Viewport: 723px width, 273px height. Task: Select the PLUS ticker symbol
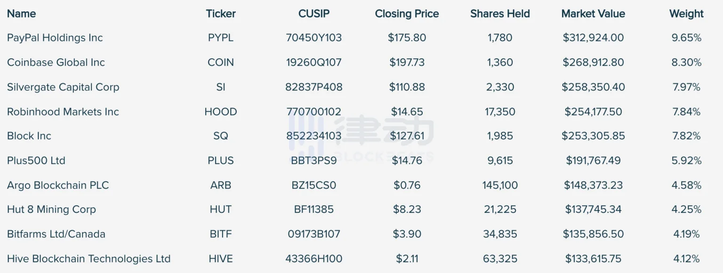pos(221,161)
